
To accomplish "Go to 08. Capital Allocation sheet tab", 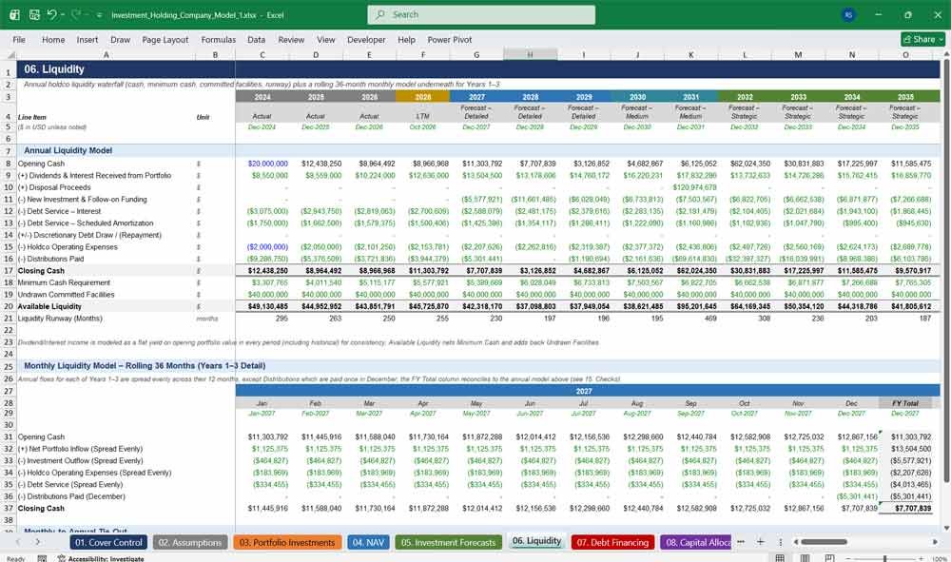I will coord(697,542).
